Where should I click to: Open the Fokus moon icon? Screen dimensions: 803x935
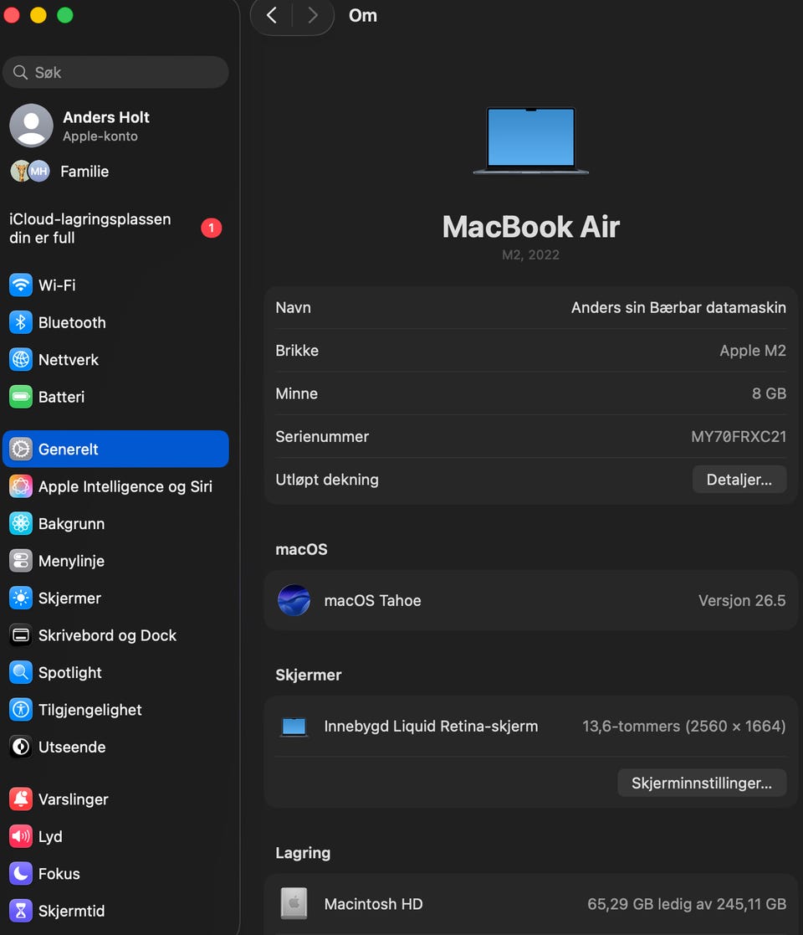point(21,874)
